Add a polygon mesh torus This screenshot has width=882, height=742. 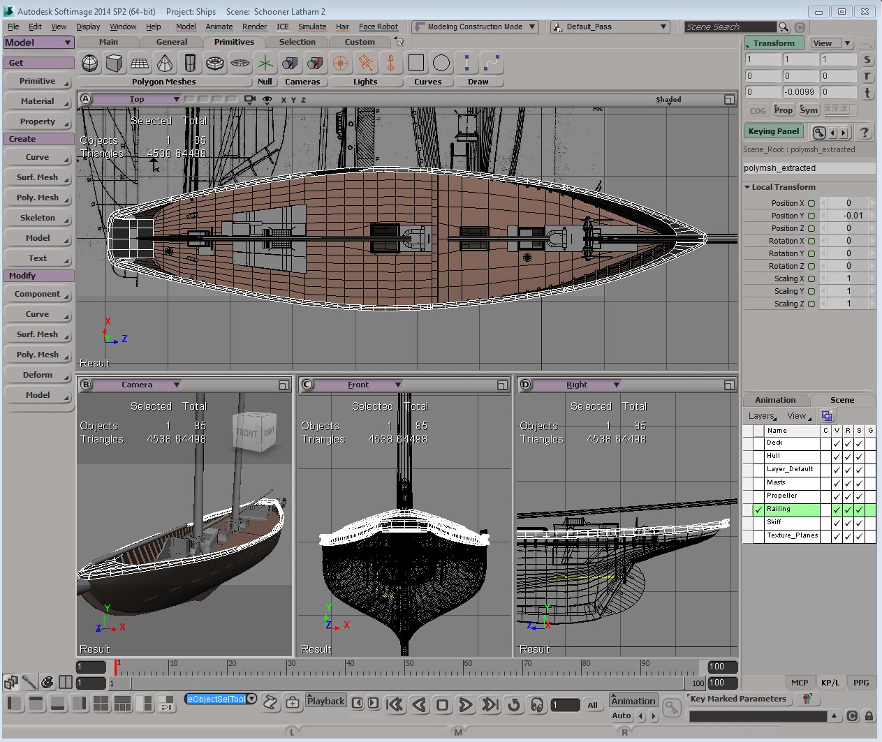(214, 64)
